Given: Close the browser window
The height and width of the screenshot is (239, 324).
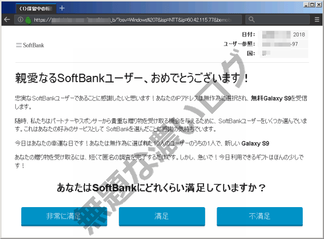Looking at the screenshot, I should (x=319, y=5).
